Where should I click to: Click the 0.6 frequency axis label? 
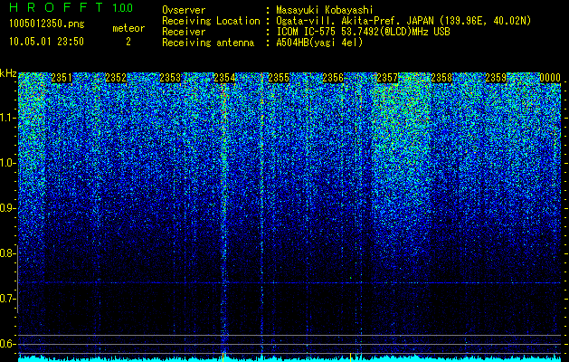7,344
